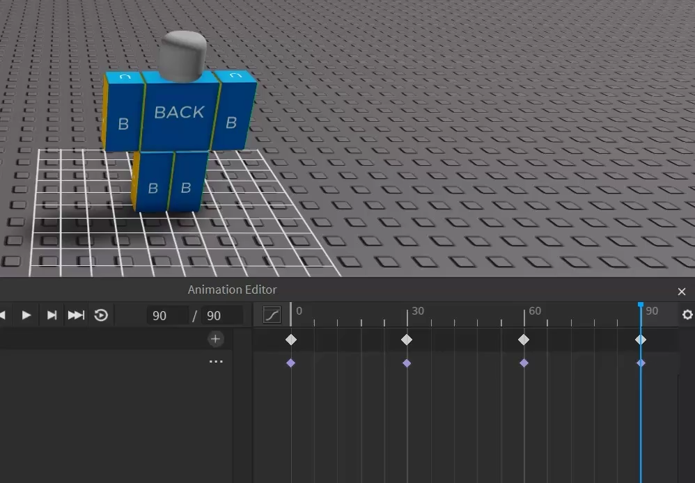
Task: Select the purple keyframe at frame 60
Action: [x=524, y=362]
